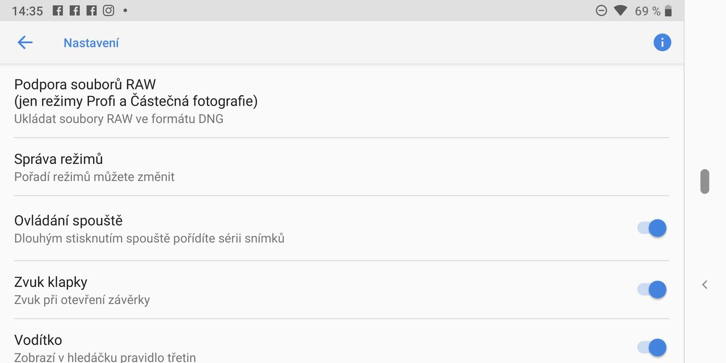This screenshot has height=363, width=726.
Task: Tap the Wi-Fi status icon
Action: [620, 11]
